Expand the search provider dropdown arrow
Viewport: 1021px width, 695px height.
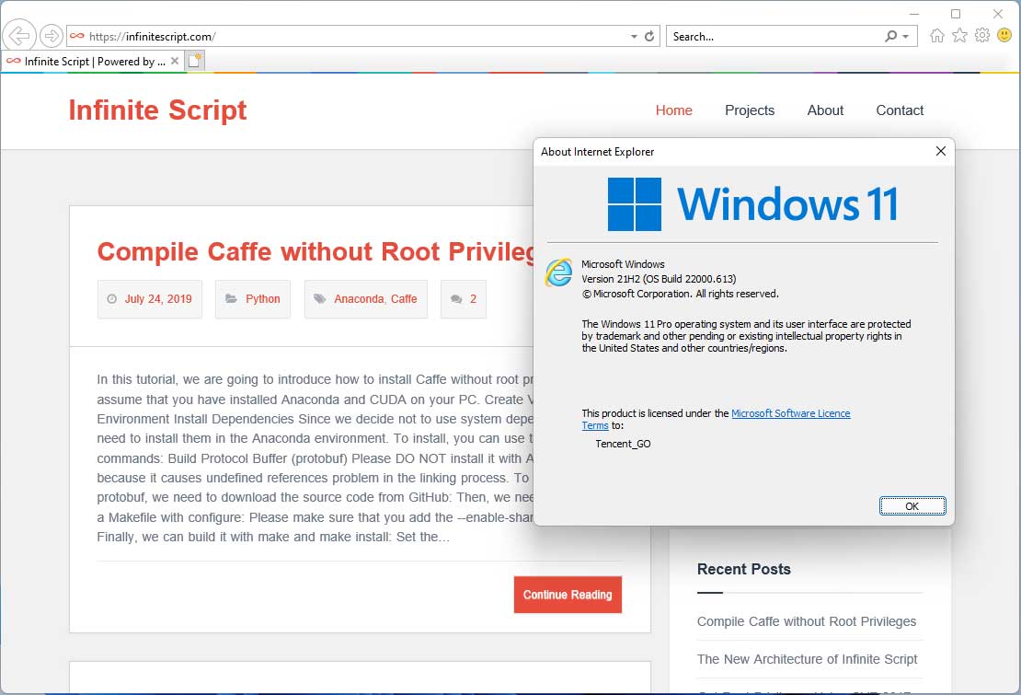pos(906,37)
